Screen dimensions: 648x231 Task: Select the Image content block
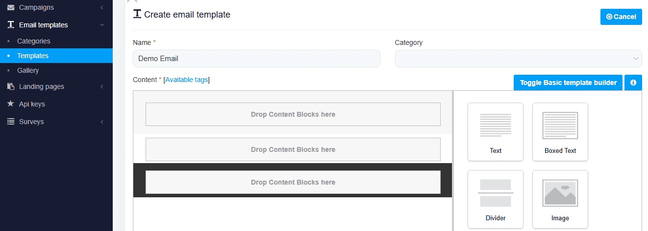(x=560, y=199)
